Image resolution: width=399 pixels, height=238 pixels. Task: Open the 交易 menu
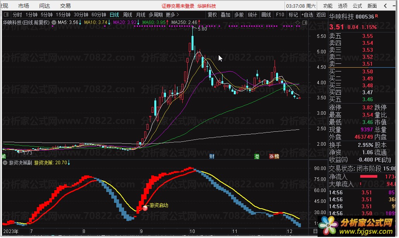point(66,5)
